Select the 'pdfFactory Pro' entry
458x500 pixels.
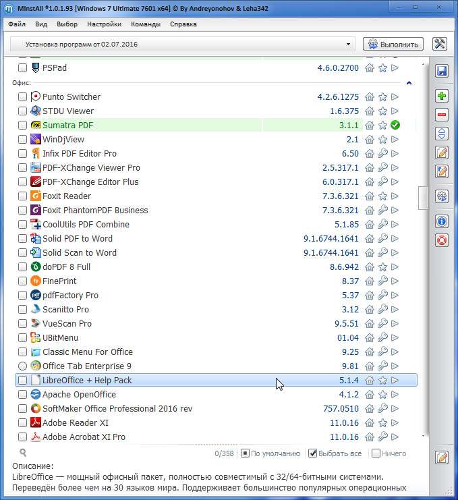point(216,296)
